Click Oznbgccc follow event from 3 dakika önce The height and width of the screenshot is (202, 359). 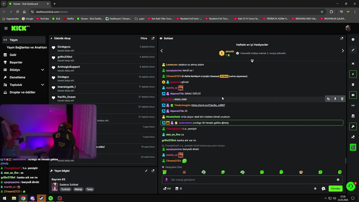pyautogui.click(x=103, y=49)
